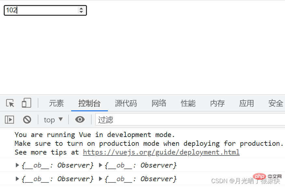Clear the console with the block icon
Viewport: 285px width, 187px height.
tap(27, 120)
